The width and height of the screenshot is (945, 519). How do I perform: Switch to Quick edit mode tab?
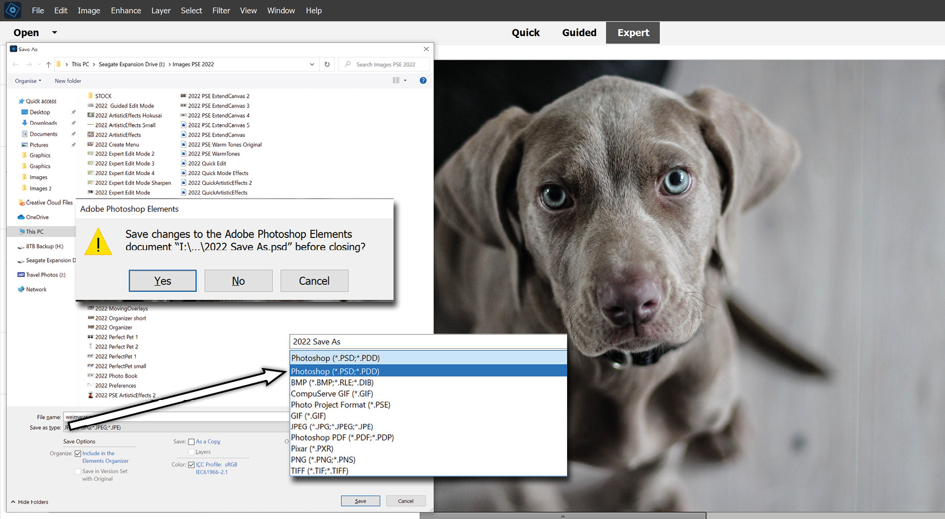click(526, 33)
